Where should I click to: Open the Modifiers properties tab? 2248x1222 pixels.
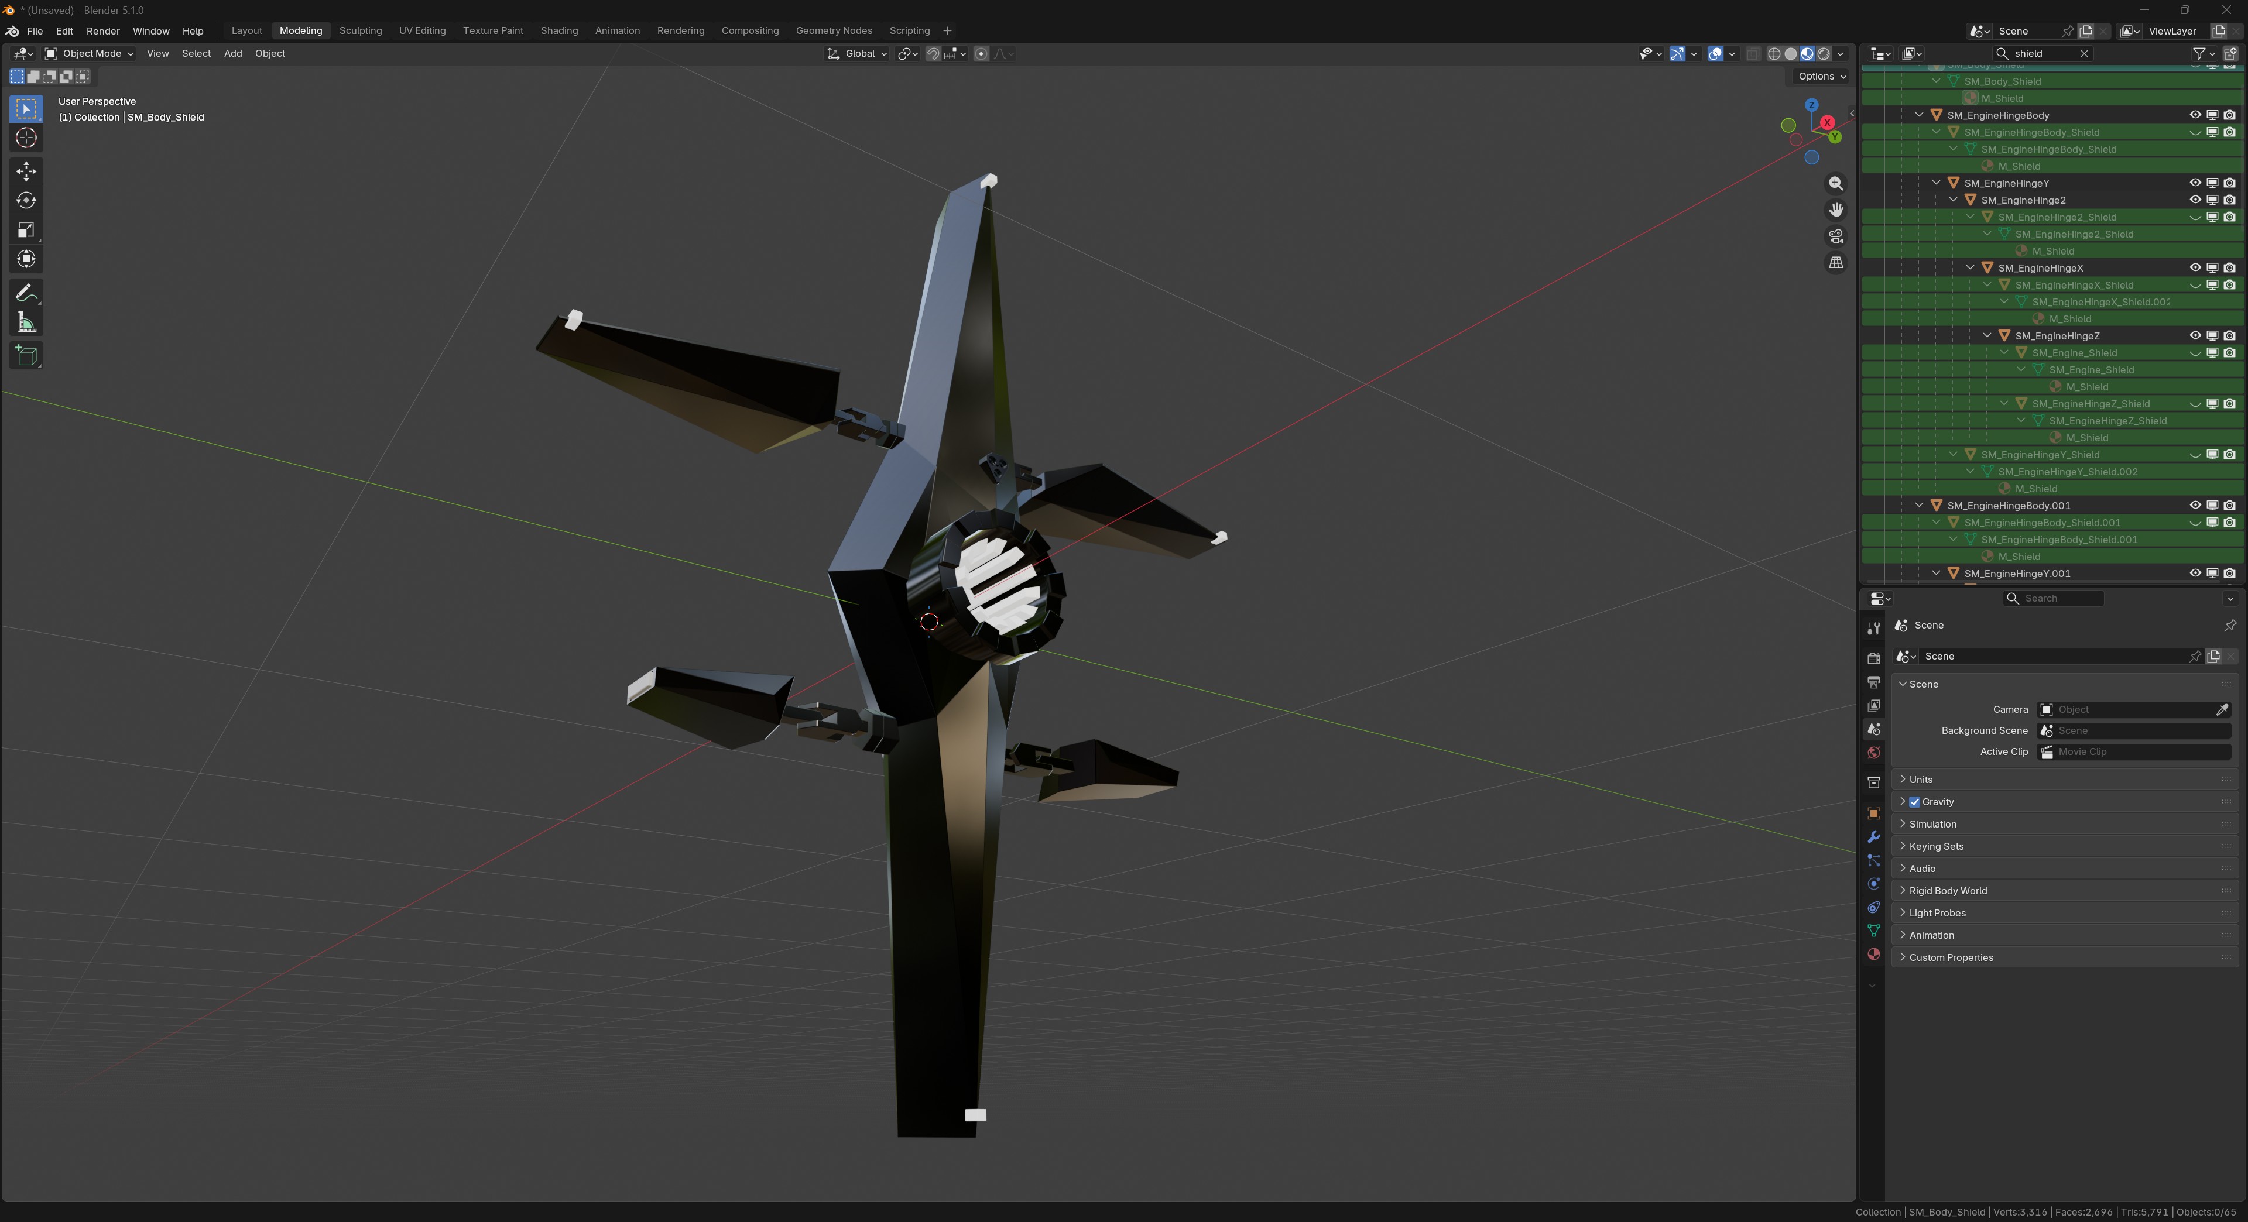(x=1873, y=837)
